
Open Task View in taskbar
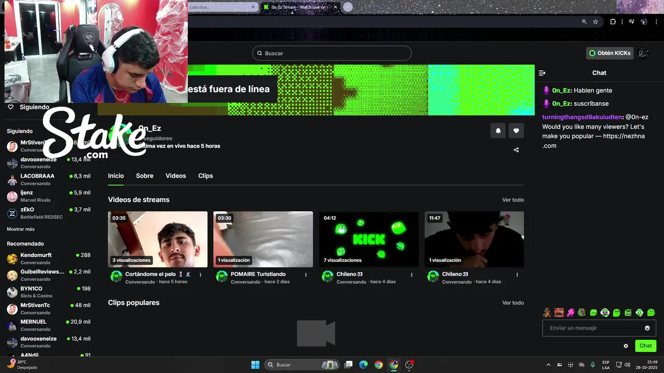pyautogui.click(x=349, y=365)
